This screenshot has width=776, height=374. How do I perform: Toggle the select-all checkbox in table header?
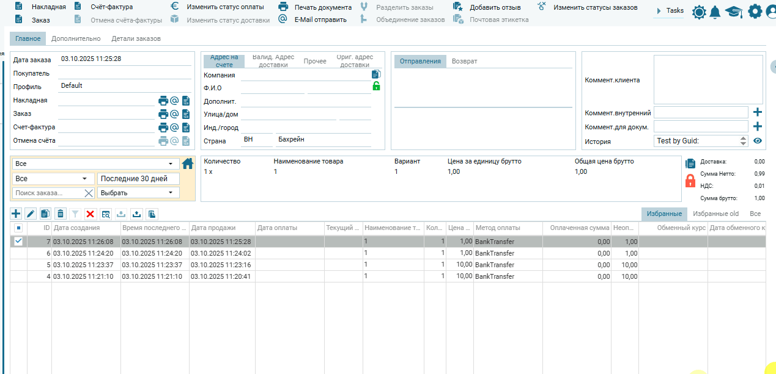click(x=18, y=228)
